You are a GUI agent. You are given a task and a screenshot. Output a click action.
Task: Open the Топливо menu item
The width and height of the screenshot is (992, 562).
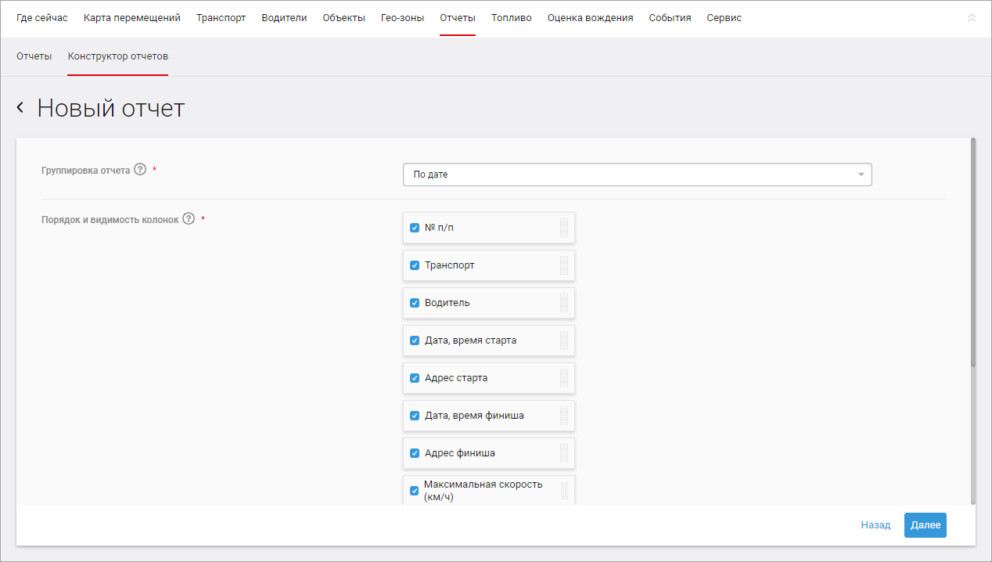tap(512, 18)
